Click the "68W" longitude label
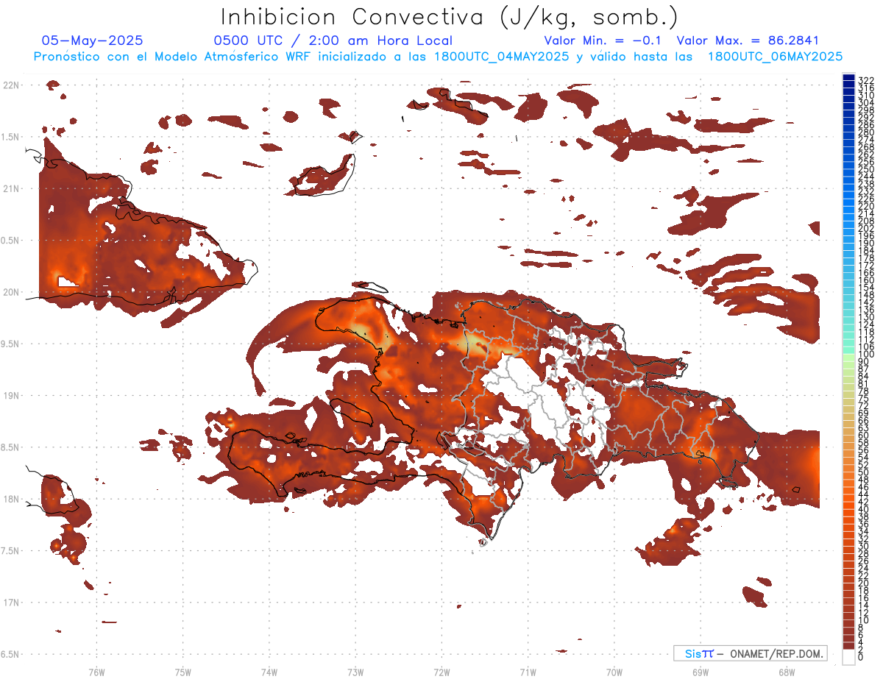The image size is (883, 682). [x=787, y=672]
